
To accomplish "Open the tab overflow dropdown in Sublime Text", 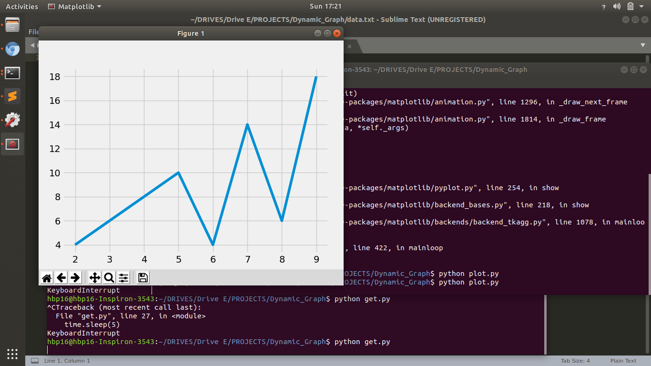I will (x=642, y=46).
